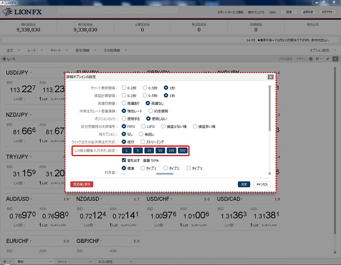This screenshot has width=341, height=265.
Task: Click Lot quick button 50
Action: point(160,150)
